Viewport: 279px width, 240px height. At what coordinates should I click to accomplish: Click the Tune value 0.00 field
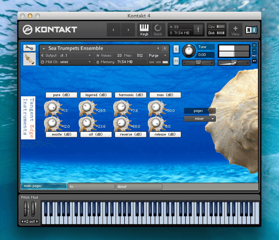(x=205, y=55)
